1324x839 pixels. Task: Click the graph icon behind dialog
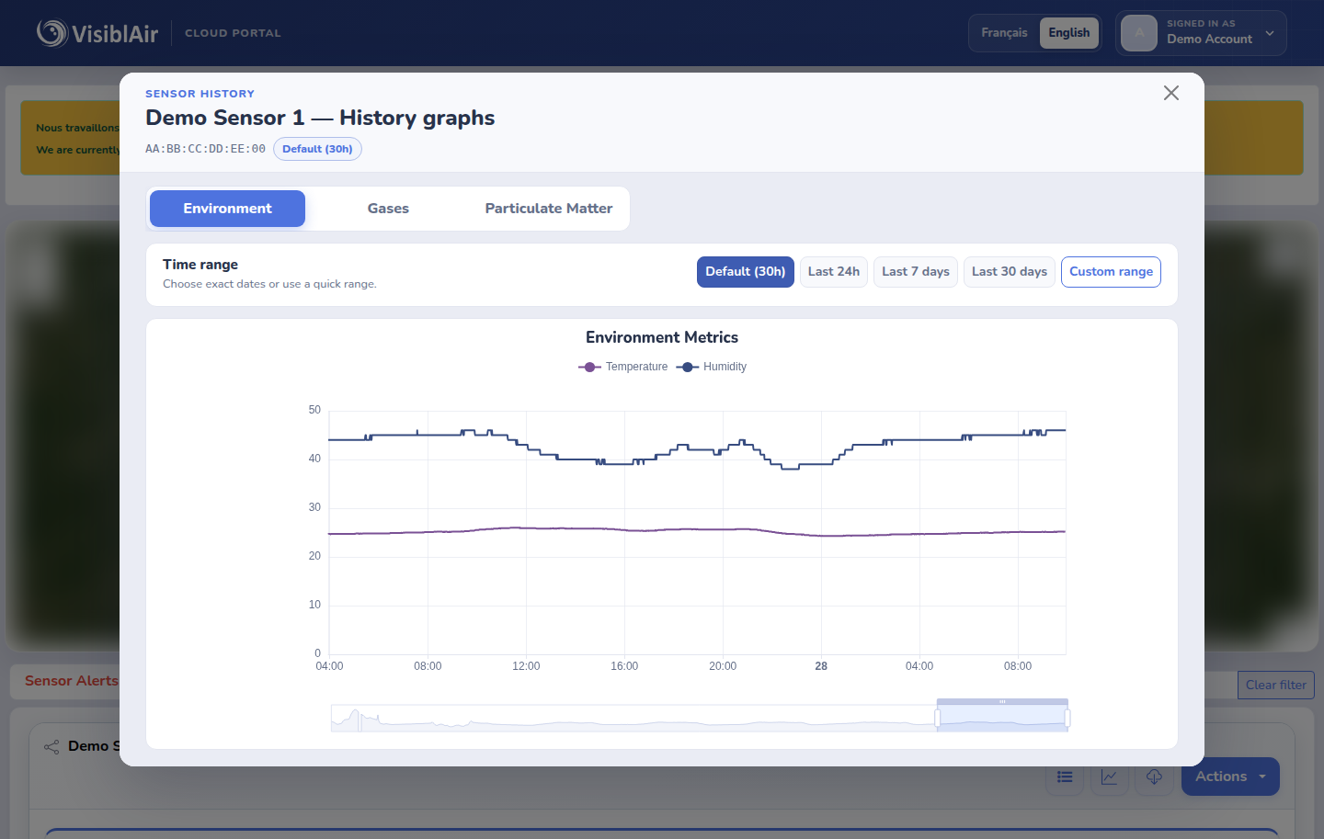click(1110, 777)
